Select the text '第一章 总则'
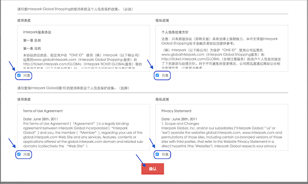The width and height of the screenshot is (308, 184). pyautogui.click(x=32, y=40)
